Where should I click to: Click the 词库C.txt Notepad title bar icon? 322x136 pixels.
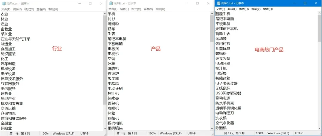point(218,3)
